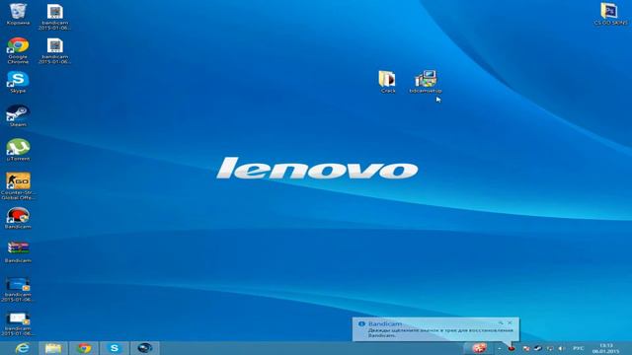Open Internet Explorer from the taskbar
Viewport: 632px width, 355px height.
pos(22,348)
